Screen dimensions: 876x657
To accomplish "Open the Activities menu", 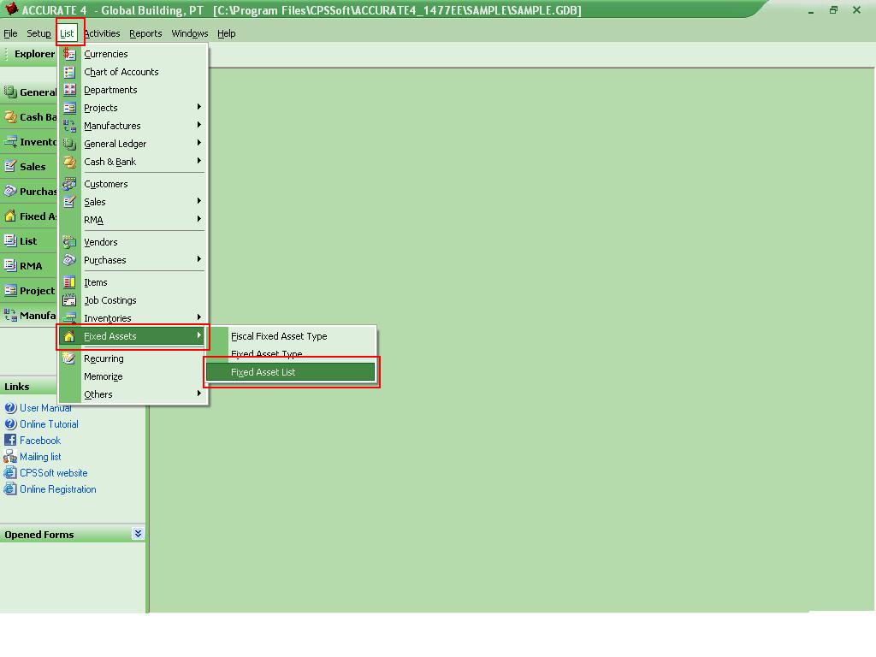I will [102, 33].
